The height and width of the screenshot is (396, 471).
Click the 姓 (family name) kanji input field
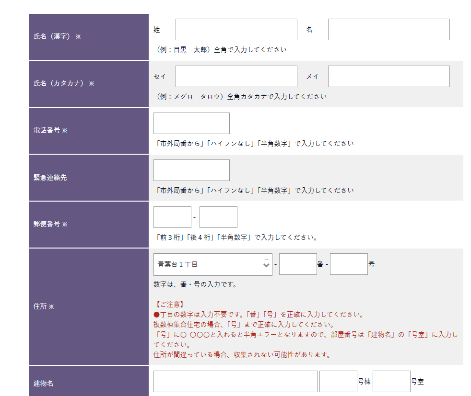[x=236, y=30]
